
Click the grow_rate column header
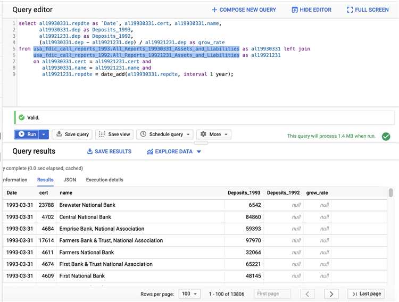317,192
